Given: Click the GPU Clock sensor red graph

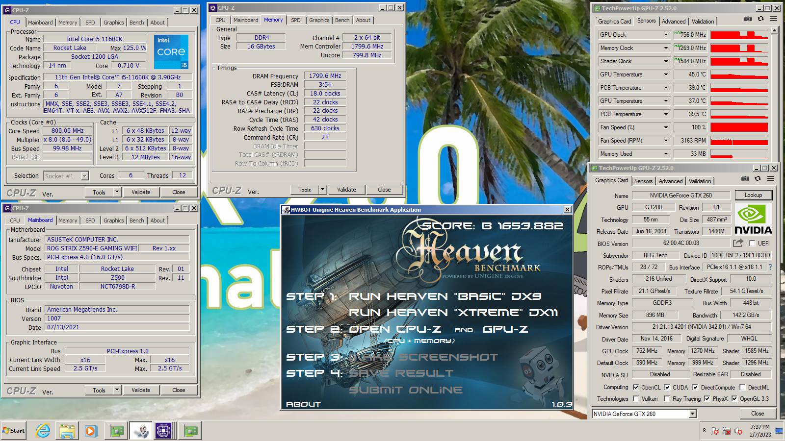Looking at the screenshot, I should click(739, 35).
